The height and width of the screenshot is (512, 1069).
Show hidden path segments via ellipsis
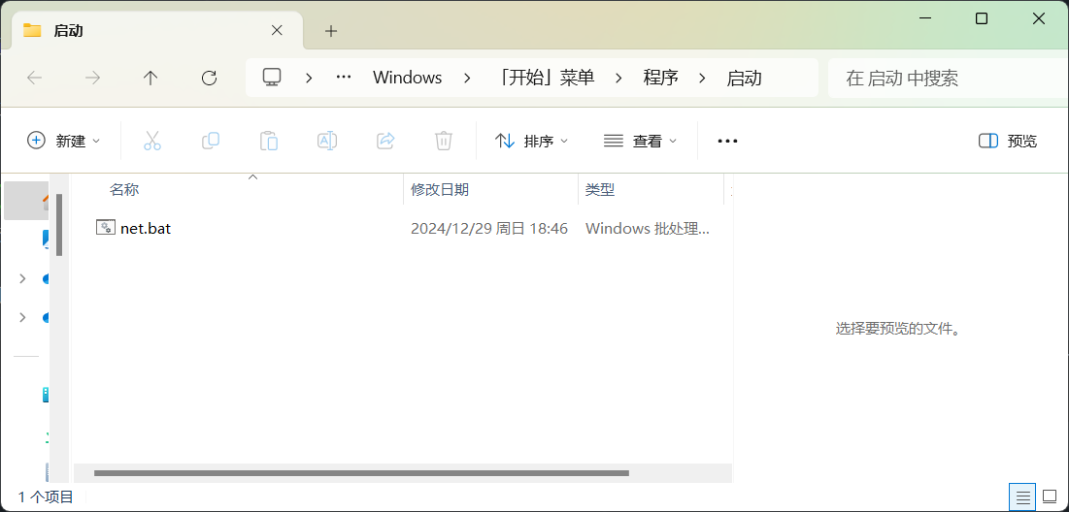(x=344, y=77)
